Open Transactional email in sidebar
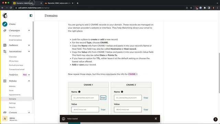 click(x=17, y=70)
